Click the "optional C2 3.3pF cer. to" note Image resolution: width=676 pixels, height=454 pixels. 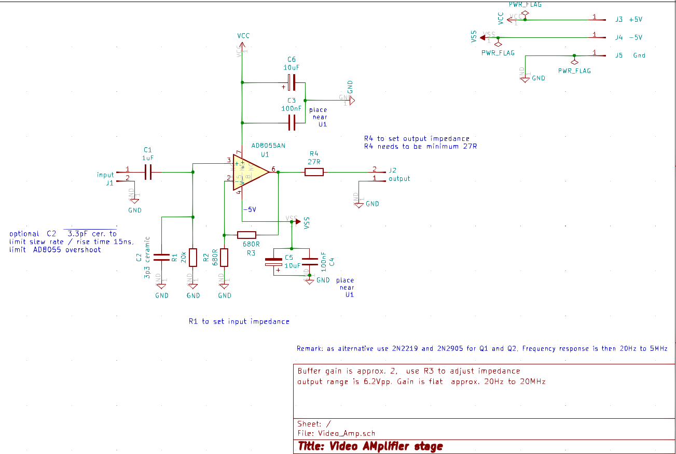click(x=63, y=234)
